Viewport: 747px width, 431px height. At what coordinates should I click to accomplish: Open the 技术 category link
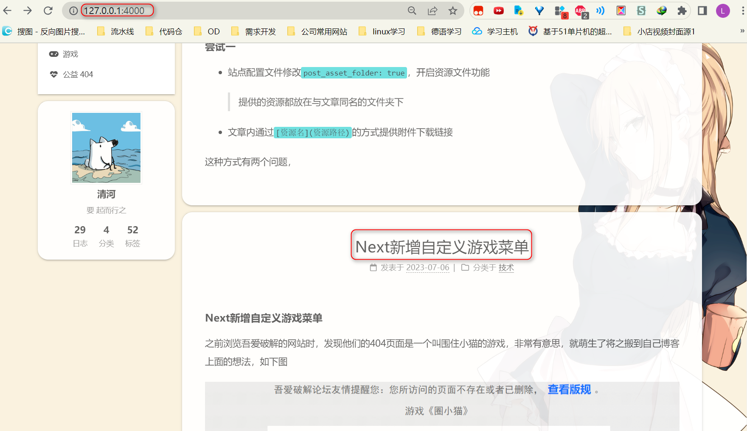[x=506, y=268]
